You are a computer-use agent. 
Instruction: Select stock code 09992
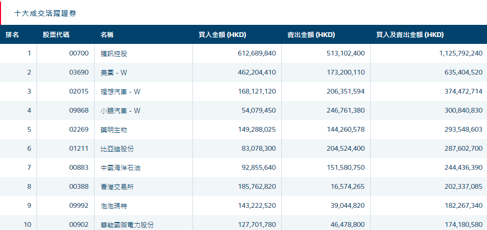click(x=79, y=206)
